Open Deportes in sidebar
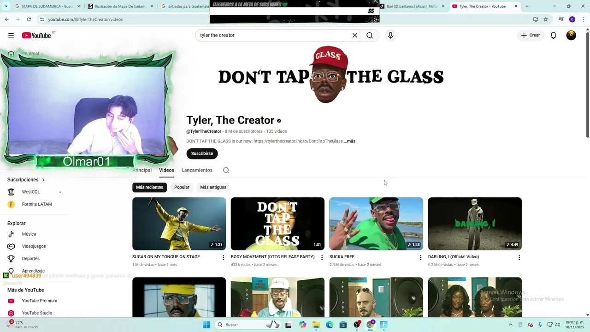This screenshot has width=590, height=332. point(30,259)
